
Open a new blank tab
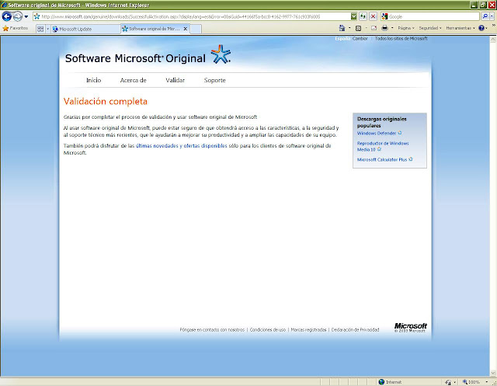[x=196, y=29]
